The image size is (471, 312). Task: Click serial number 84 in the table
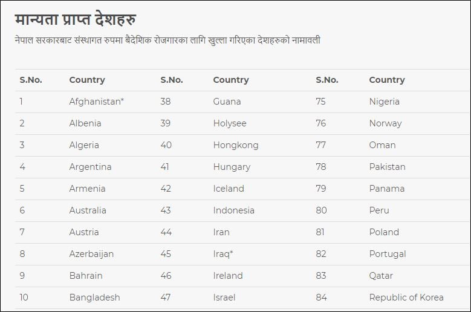click(x=321, y=297)
